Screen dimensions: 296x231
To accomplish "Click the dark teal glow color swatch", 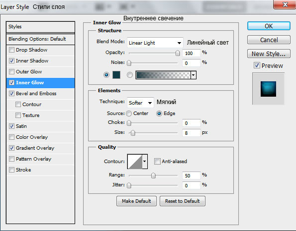I will (116, 75).
